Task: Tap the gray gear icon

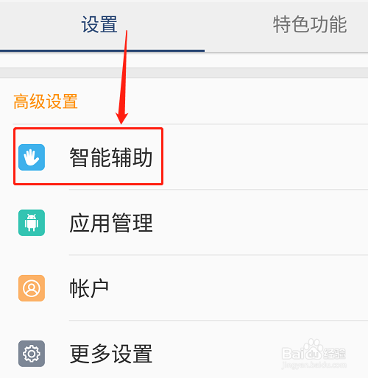Action: [x=32, y=354]
